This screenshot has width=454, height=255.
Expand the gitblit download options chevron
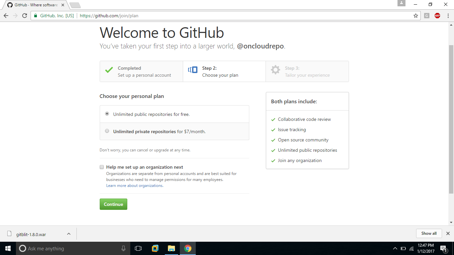click(x=69, y=234)
